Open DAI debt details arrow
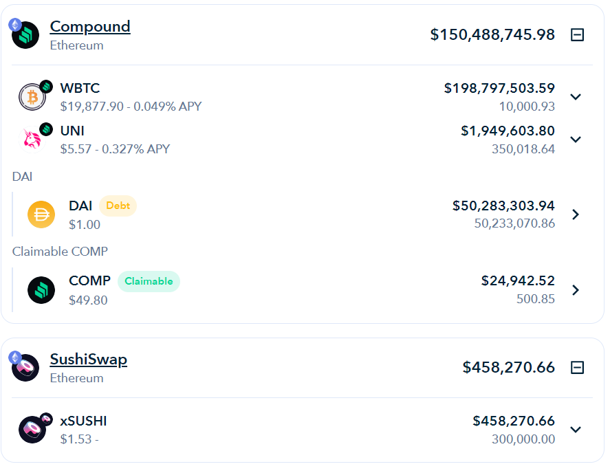The image size is (610, 473). 576,214
